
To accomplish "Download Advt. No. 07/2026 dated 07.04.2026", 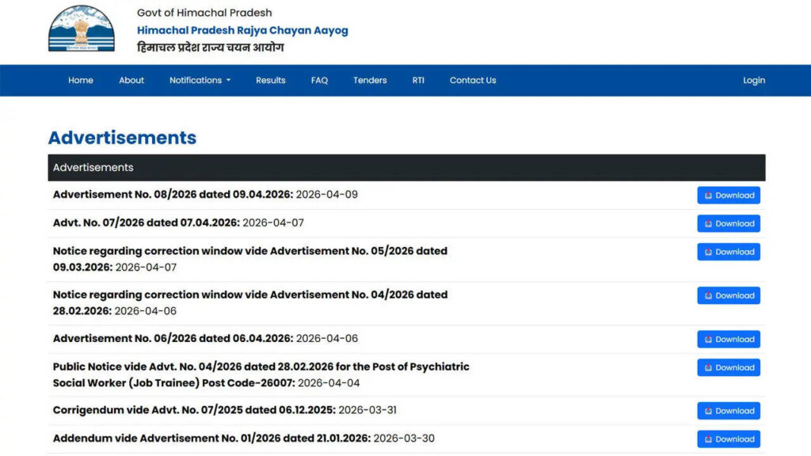I will pyautogui.click(x=728, y=224).
